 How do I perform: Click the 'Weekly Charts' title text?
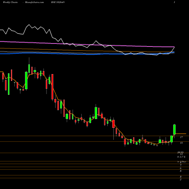(10, 2)
